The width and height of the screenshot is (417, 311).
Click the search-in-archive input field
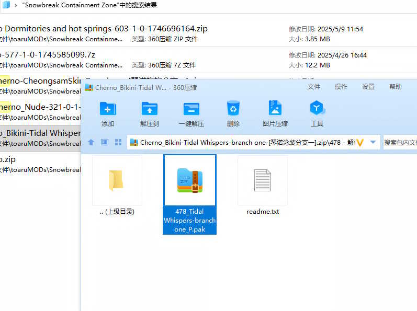pos(400,142)
